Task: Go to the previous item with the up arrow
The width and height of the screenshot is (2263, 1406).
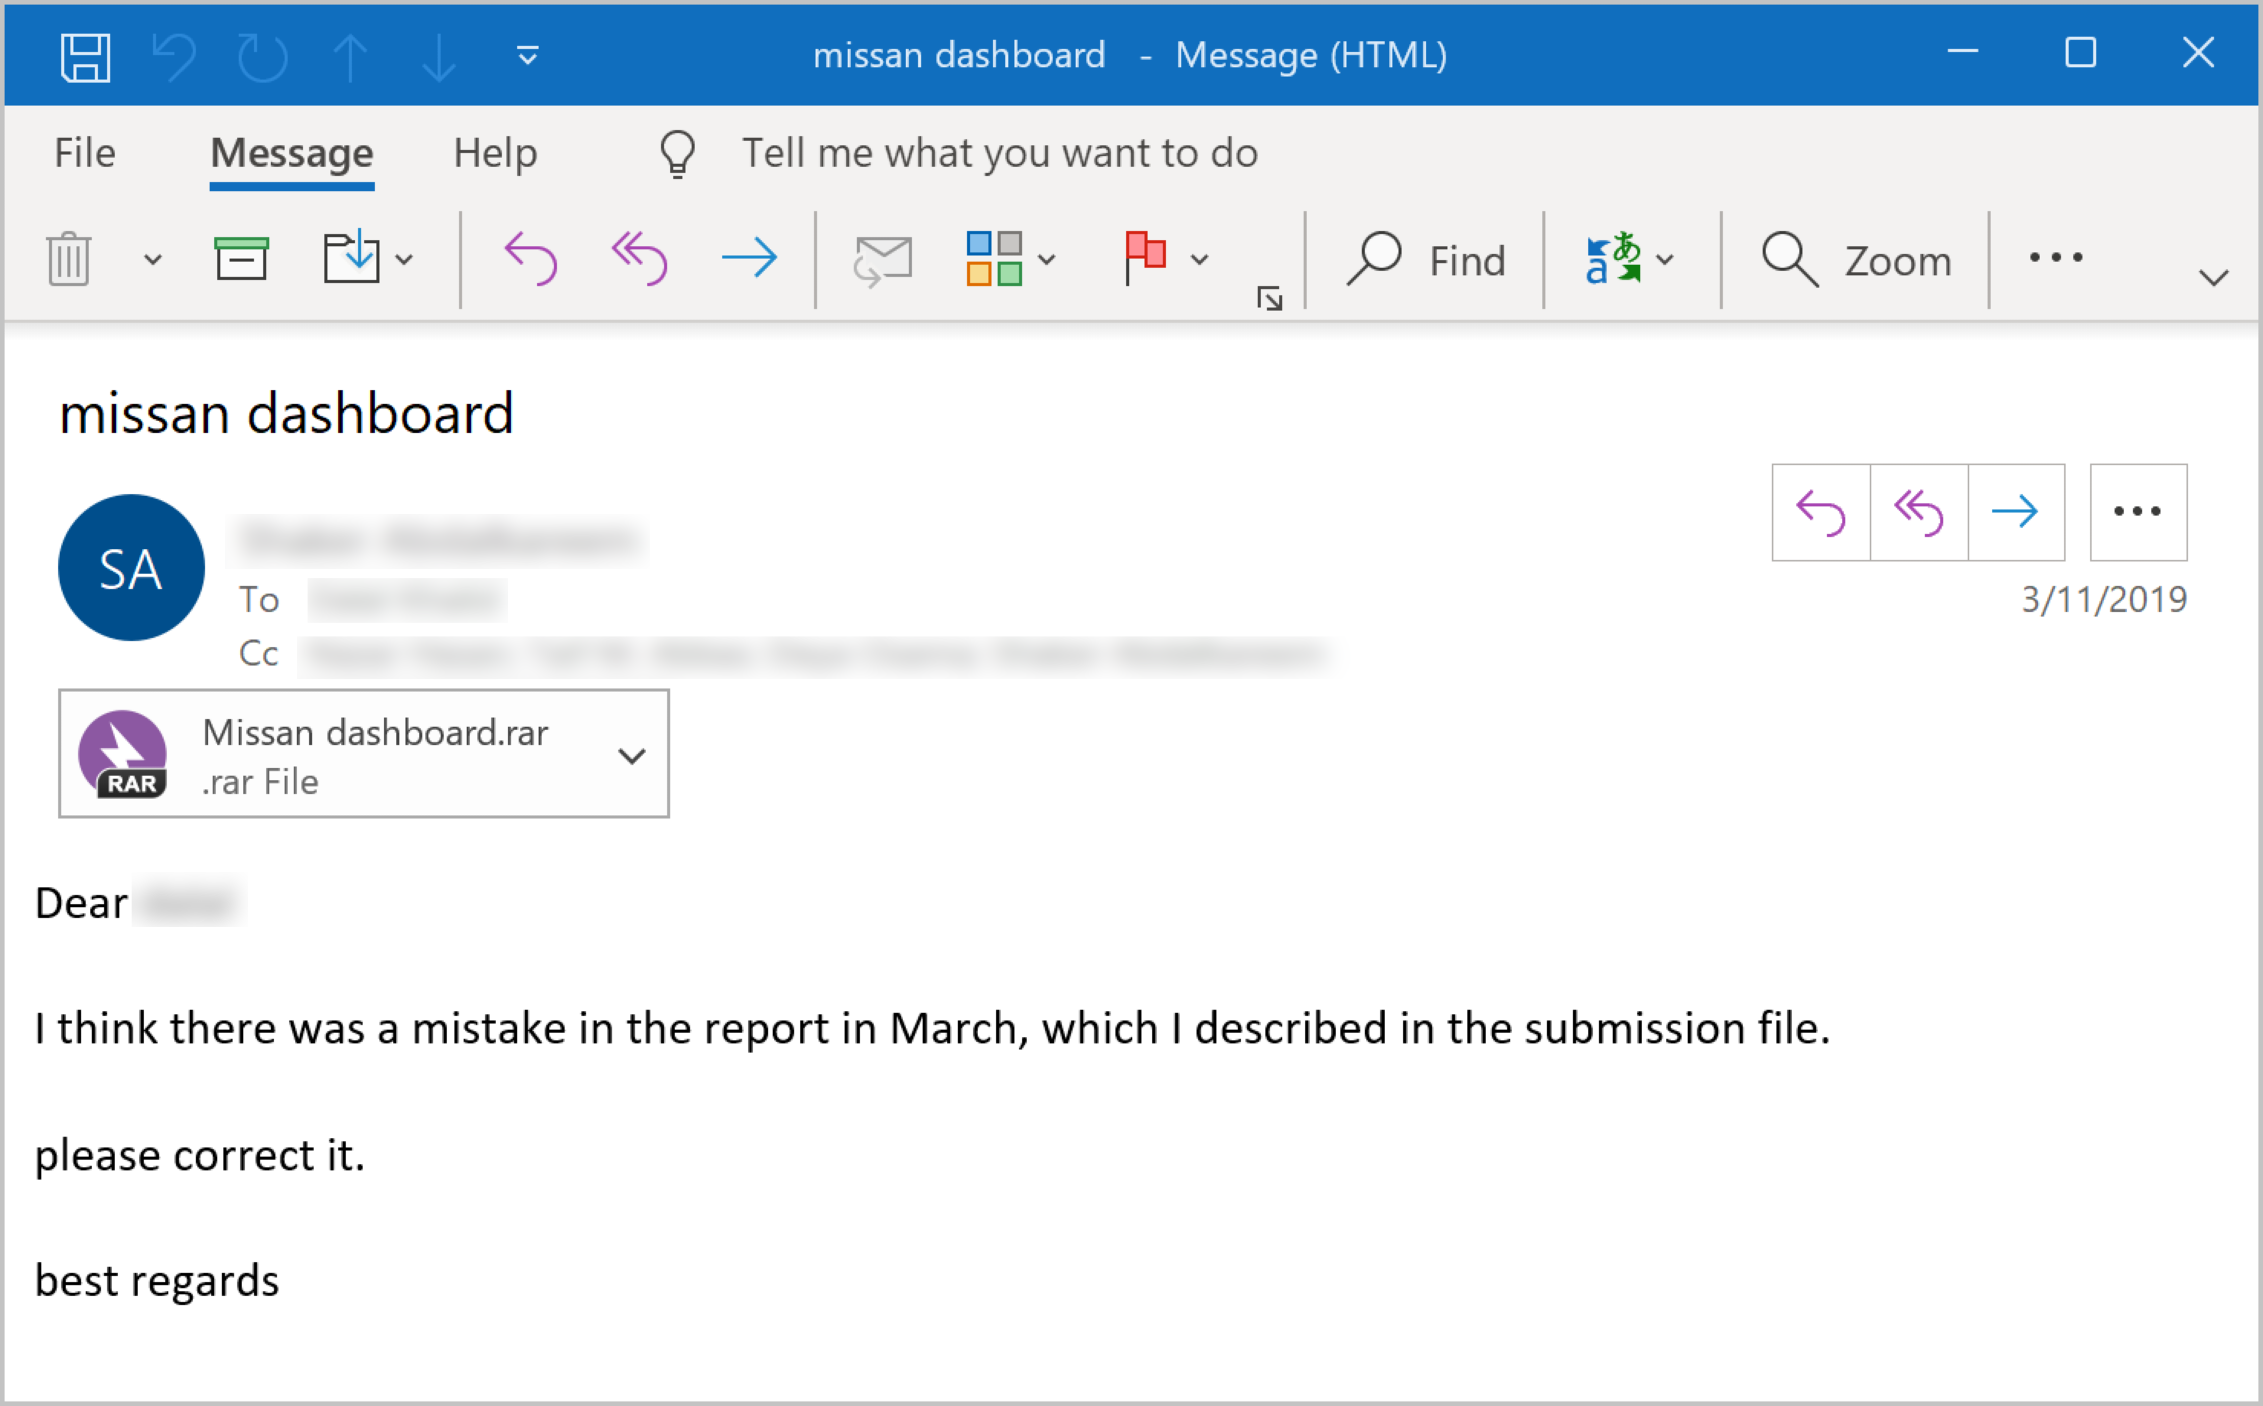Action: (x=350, y=57)
